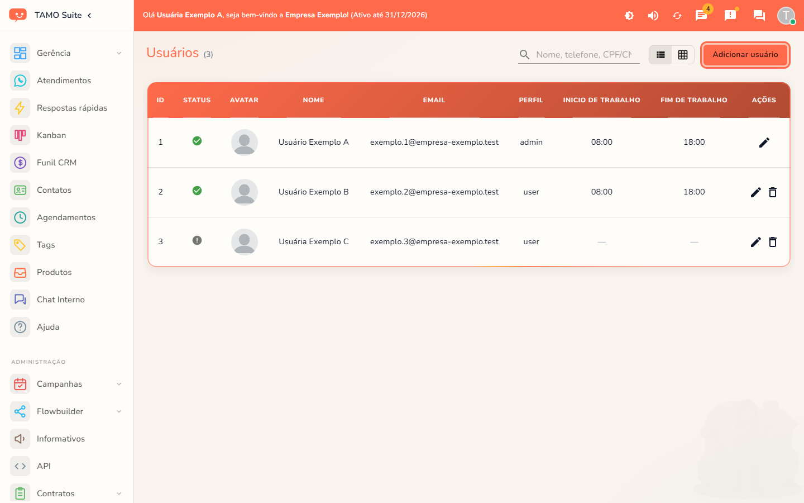This screenshot has width=804, height=503.
Task: Sort table by NOME column
Action: pyautogui.click(x=314, y=100)
